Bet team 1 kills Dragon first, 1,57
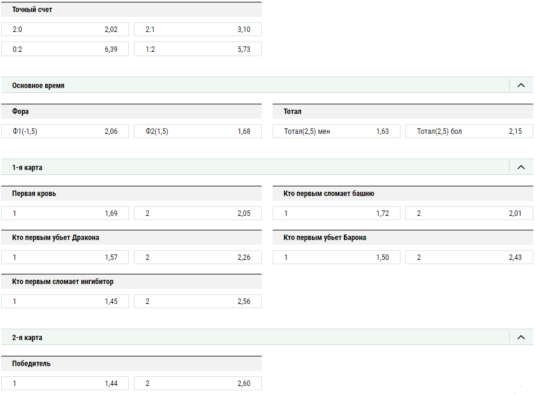Image resolution: width=535 pixels, height=395 pixels. tap(65, 257)
